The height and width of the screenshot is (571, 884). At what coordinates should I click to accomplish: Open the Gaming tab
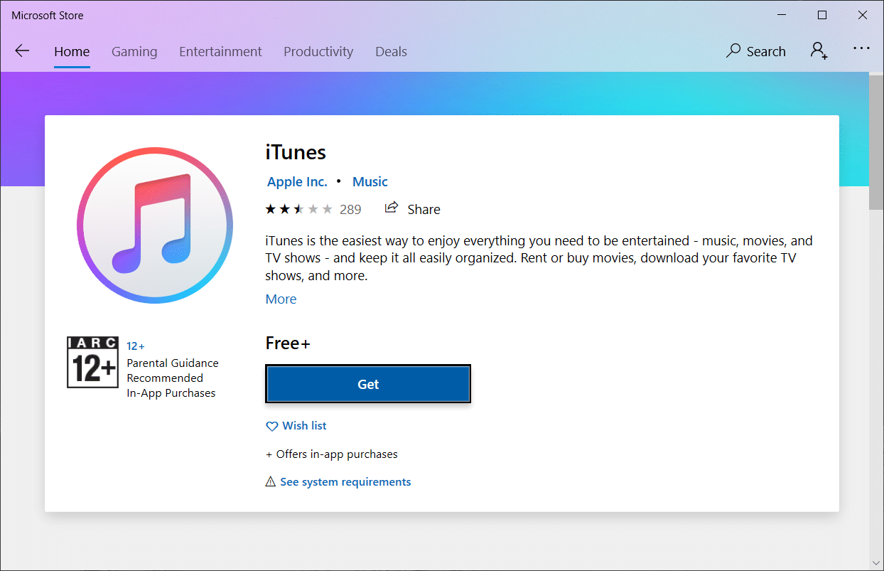(x=134, y=52)
